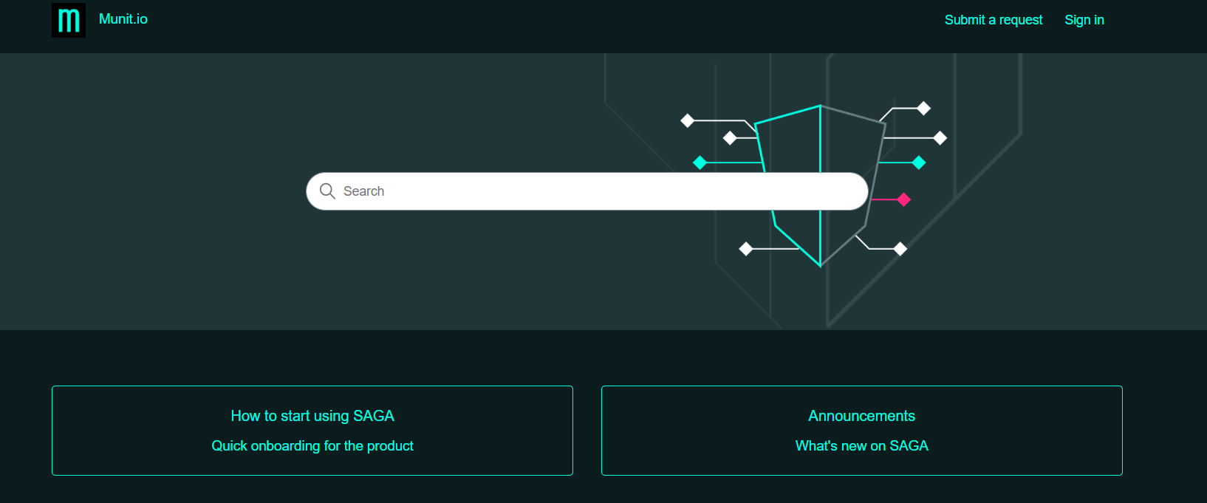Screen dimensions: 1207x503
Task: Open the Munit.io home link
Action: (x=123, y=19)
